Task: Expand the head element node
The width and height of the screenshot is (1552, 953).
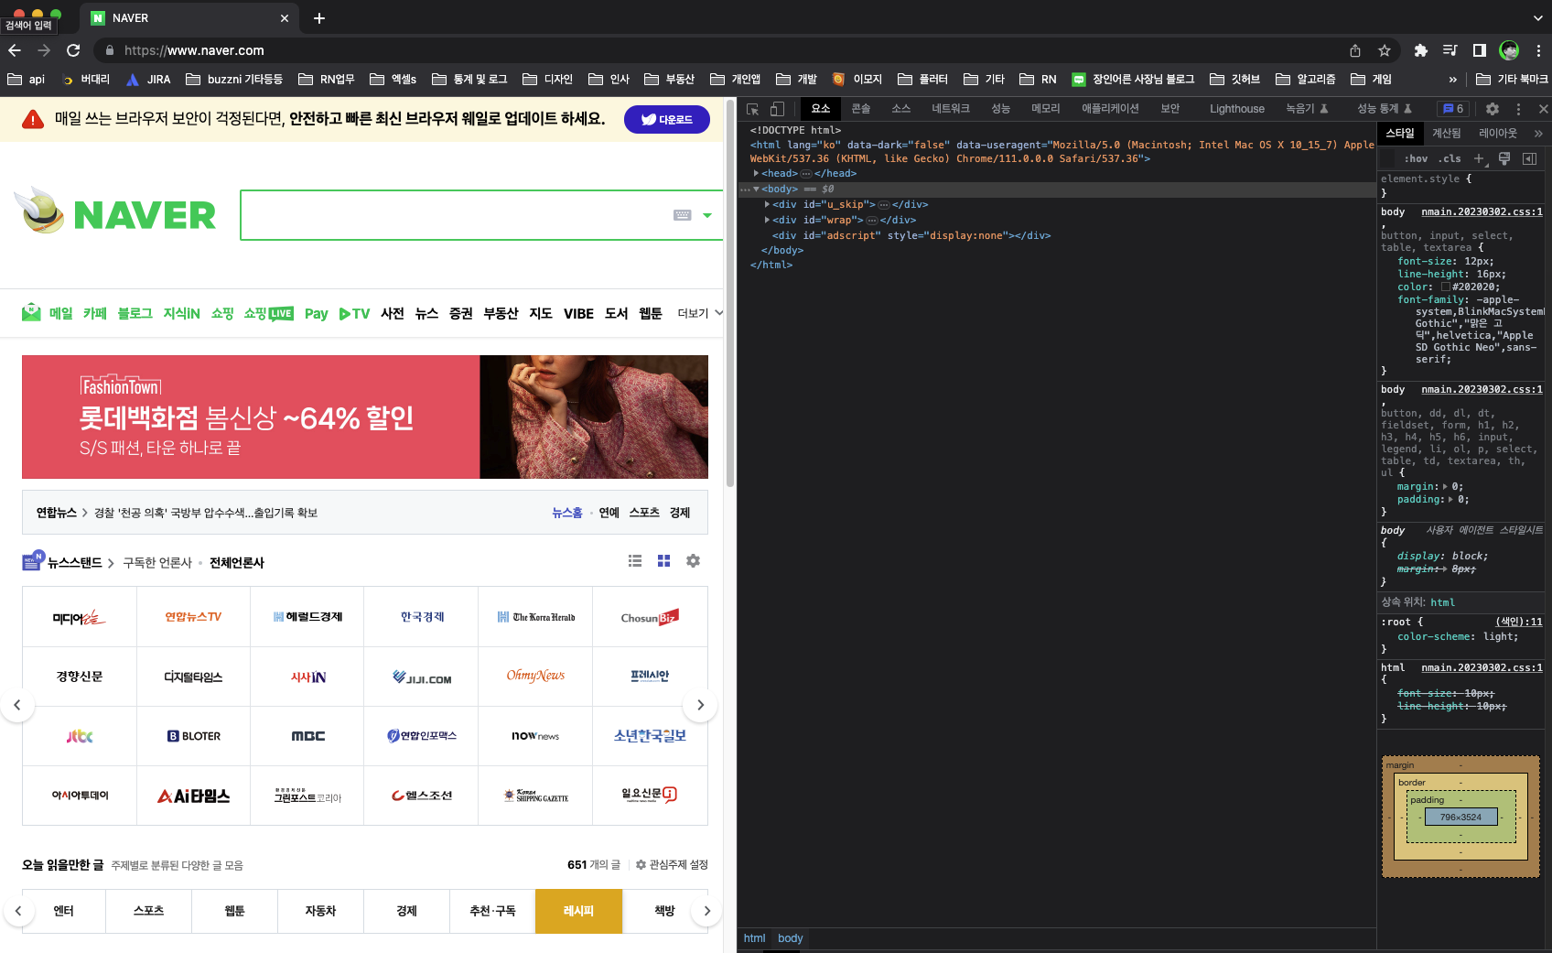Action: (x=756, y=173)
